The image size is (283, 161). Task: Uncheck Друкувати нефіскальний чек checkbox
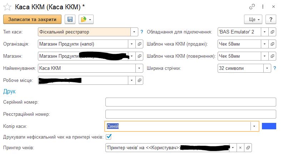pyautogui.click(x=109, y=136)
